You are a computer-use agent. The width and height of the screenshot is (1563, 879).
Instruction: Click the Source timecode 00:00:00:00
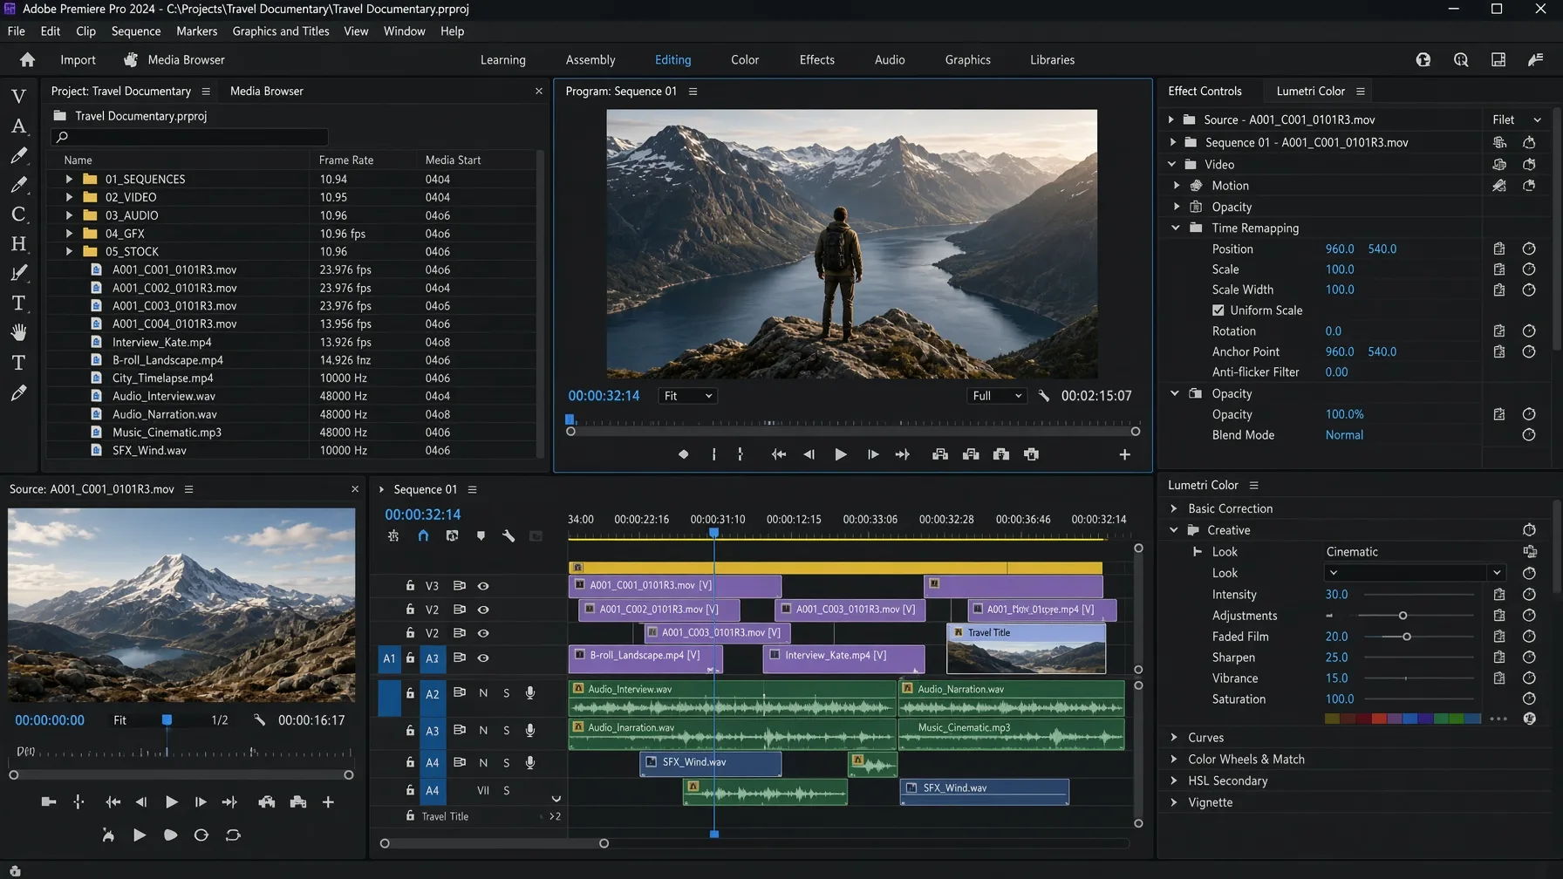coord(50,720)
